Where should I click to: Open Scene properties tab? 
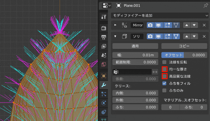[x=104, y=55]
